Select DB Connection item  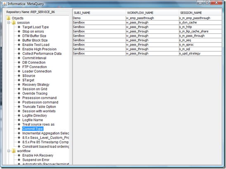34,62
